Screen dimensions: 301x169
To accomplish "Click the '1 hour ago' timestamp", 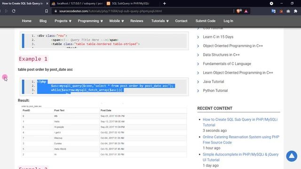I will coord(212,148).
